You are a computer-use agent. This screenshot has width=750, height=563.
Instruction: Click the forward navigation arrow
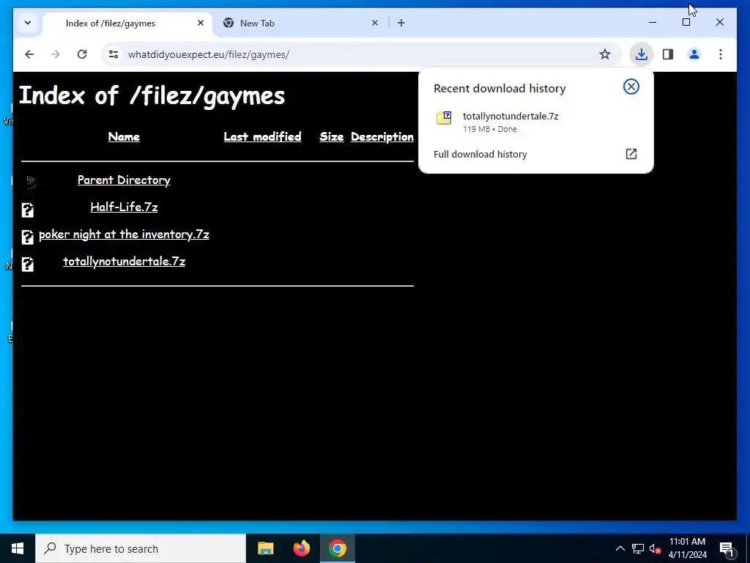pyautogui.click(x=56, y=54)
